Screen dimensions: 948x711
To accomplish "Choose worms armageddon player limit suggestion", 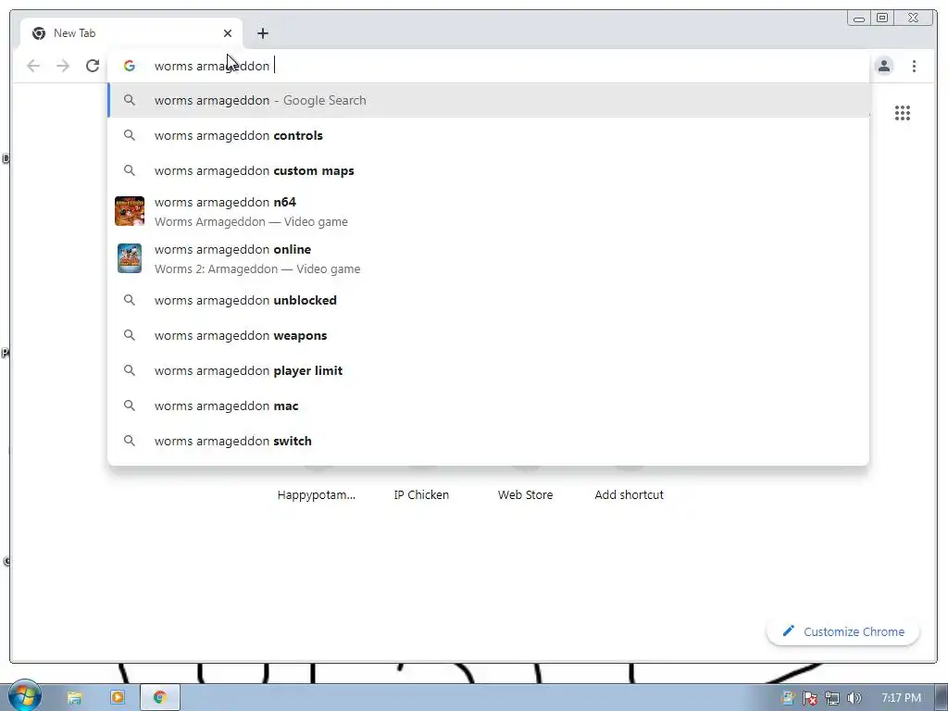I will click(489, 370).
